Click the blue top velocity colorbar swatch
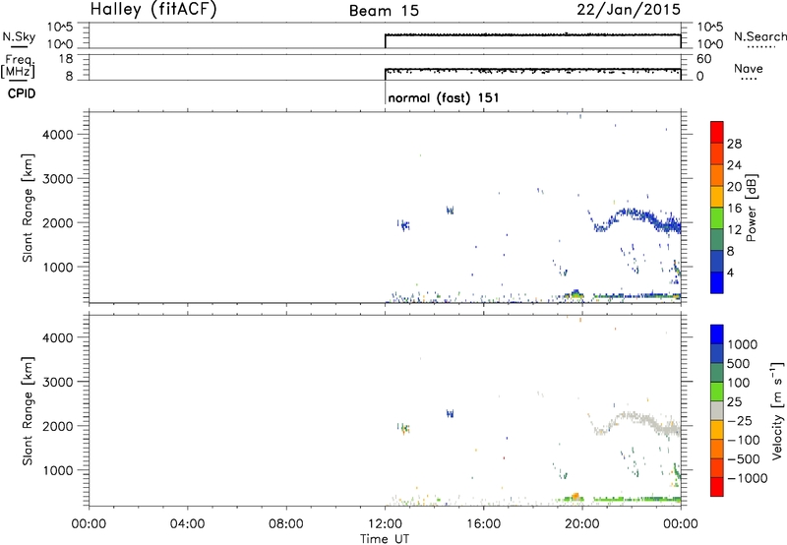787x545 pixels. pos(717,334)
